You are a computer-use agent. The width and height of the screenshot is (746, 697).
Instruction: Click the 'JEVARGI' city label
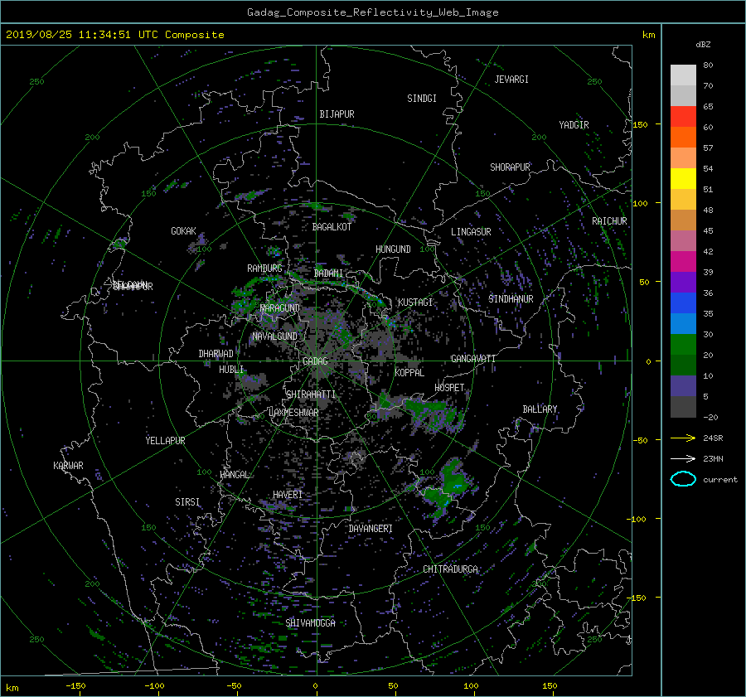[x=511, y=80]
